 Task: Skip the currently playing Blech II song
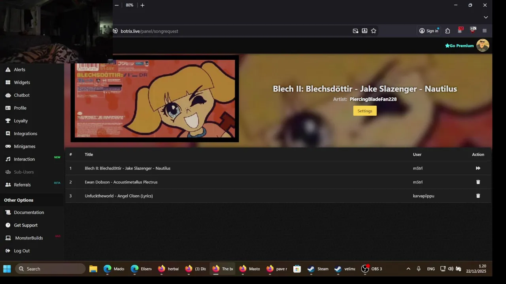(x=478, y=168)
